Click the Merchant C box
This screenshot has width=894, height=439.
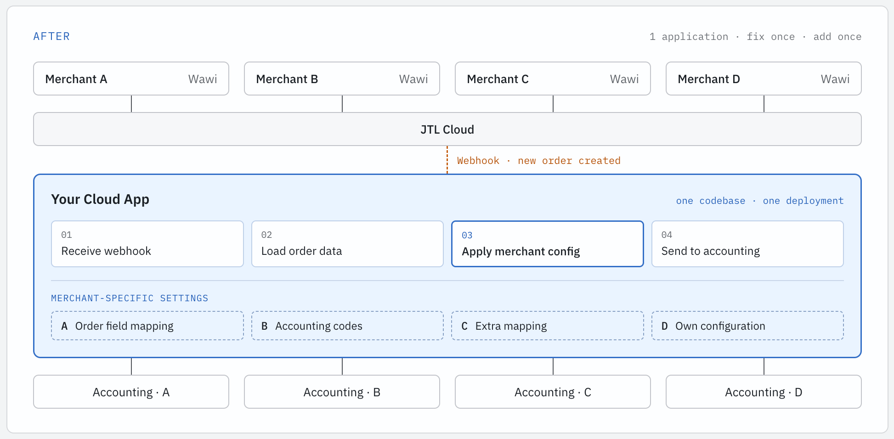point(553,79)
